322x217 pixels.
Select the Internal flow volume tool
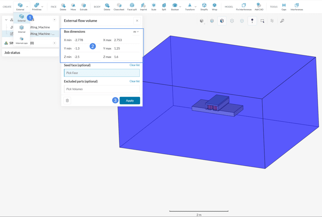pyautogui.click(x=21, y=29)
